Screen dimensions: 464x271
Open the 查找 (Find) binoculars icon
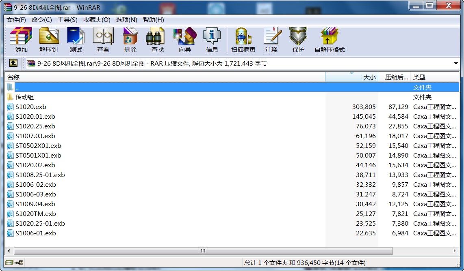click(157, 40)
